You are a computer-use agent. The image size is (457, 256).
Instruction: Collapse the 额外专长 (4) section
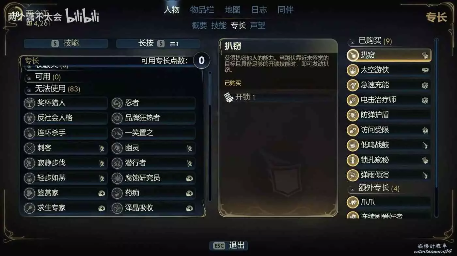pyautogui.click(x=352, y=189)
